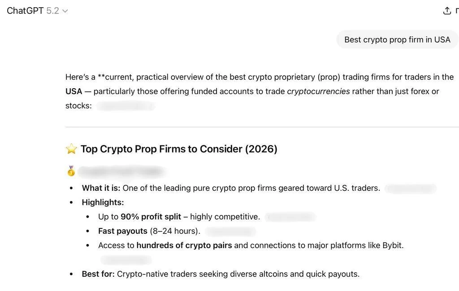Expand the model version chevron next to 5.2
459x291 pixels.
pyautogui.click(x=65, y=11)
